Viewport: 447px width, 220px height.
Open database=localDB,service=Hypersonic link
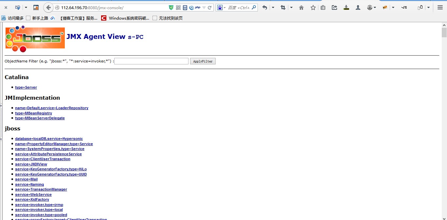[x=49, y=139]
